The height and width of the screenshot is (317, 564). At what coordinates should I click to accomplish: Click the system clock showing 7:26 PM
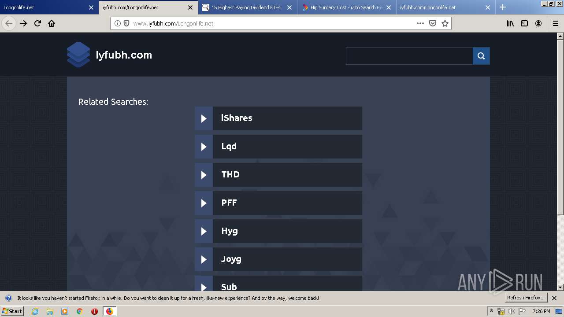(541, 311)
